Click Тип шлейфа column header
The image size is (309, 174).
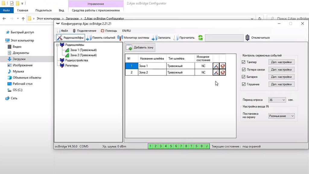(x=180, y=58)
